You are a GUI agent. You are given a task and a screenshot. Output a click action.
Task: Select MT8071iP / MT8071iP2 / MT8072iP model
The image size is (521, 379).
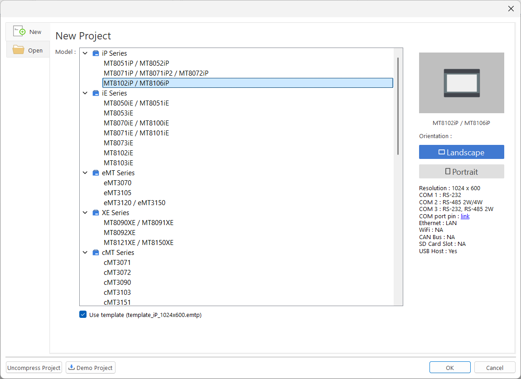coord(156,73)
